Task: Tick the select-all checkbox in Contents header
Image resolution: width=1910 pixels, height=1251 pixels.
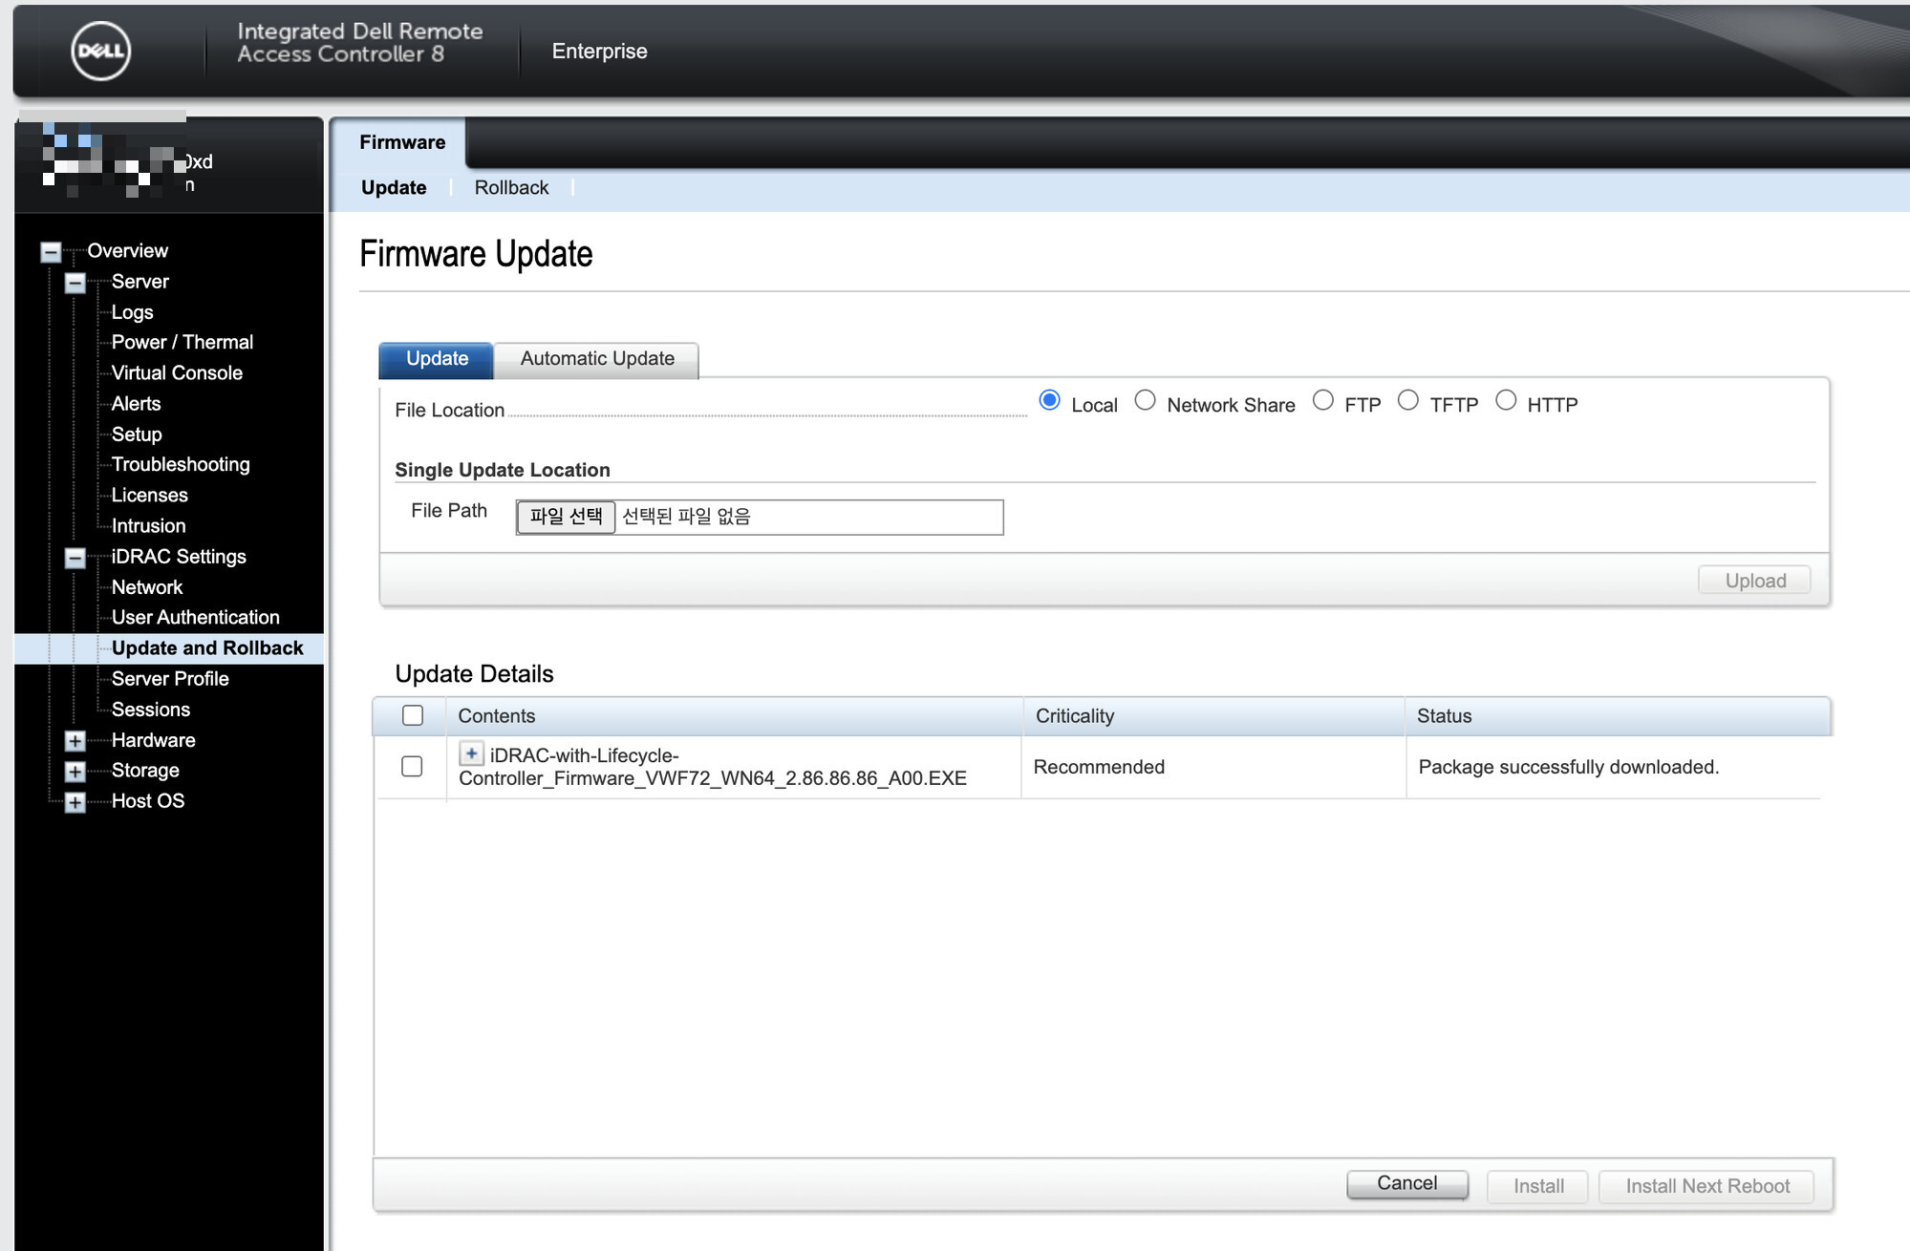Action: 413,715
